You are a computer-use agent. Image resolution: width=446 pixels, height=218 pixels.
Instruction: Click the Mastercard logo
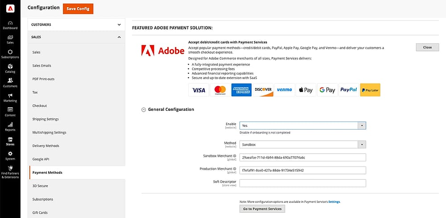(220, 90)
